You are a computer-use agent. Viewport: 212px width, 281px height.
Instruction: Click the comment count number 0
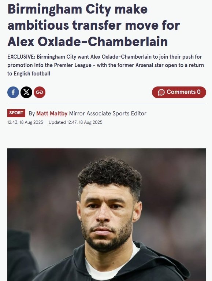click(199, 92)
